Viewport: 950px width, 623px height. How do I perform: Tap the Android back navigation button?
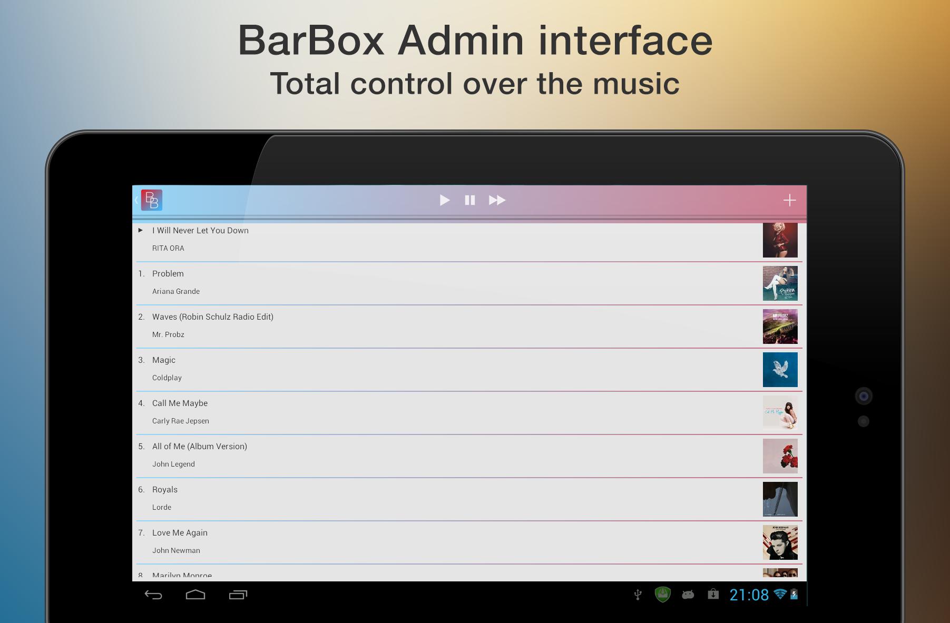153,595
